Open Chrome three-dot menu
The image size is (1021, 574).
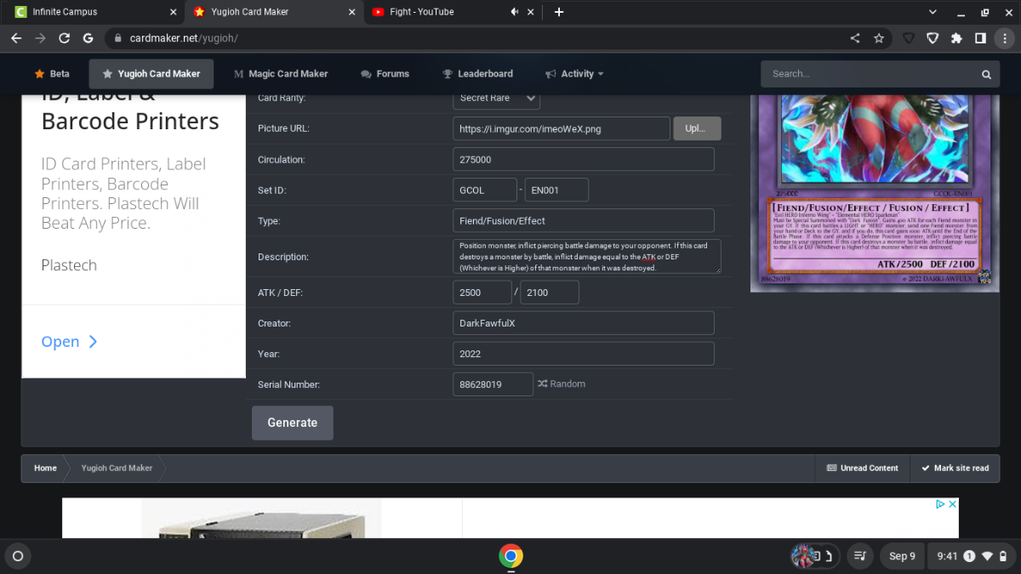(1005, 38)
